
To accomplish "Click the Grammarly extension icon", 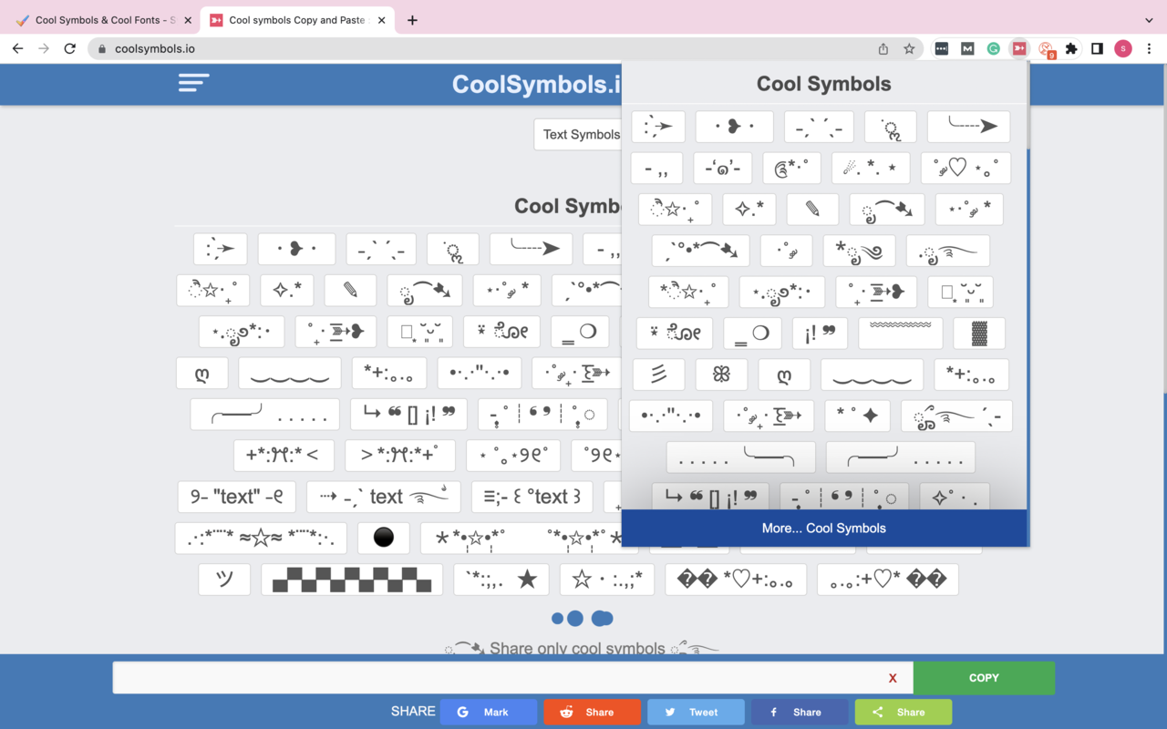I will click(x=994, y=48).
